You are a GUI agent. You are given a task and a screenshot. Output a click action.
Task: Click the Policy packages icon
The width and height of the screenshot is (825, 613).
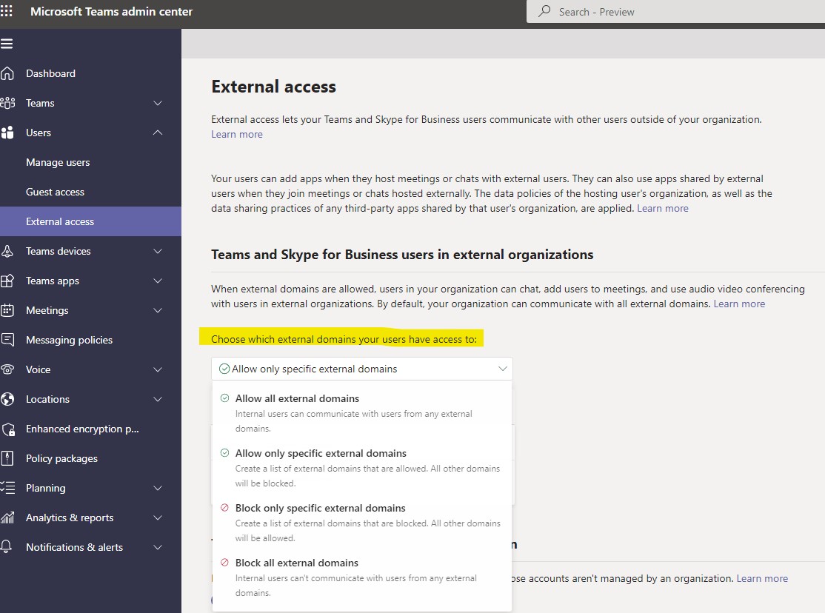coord(7,458)
